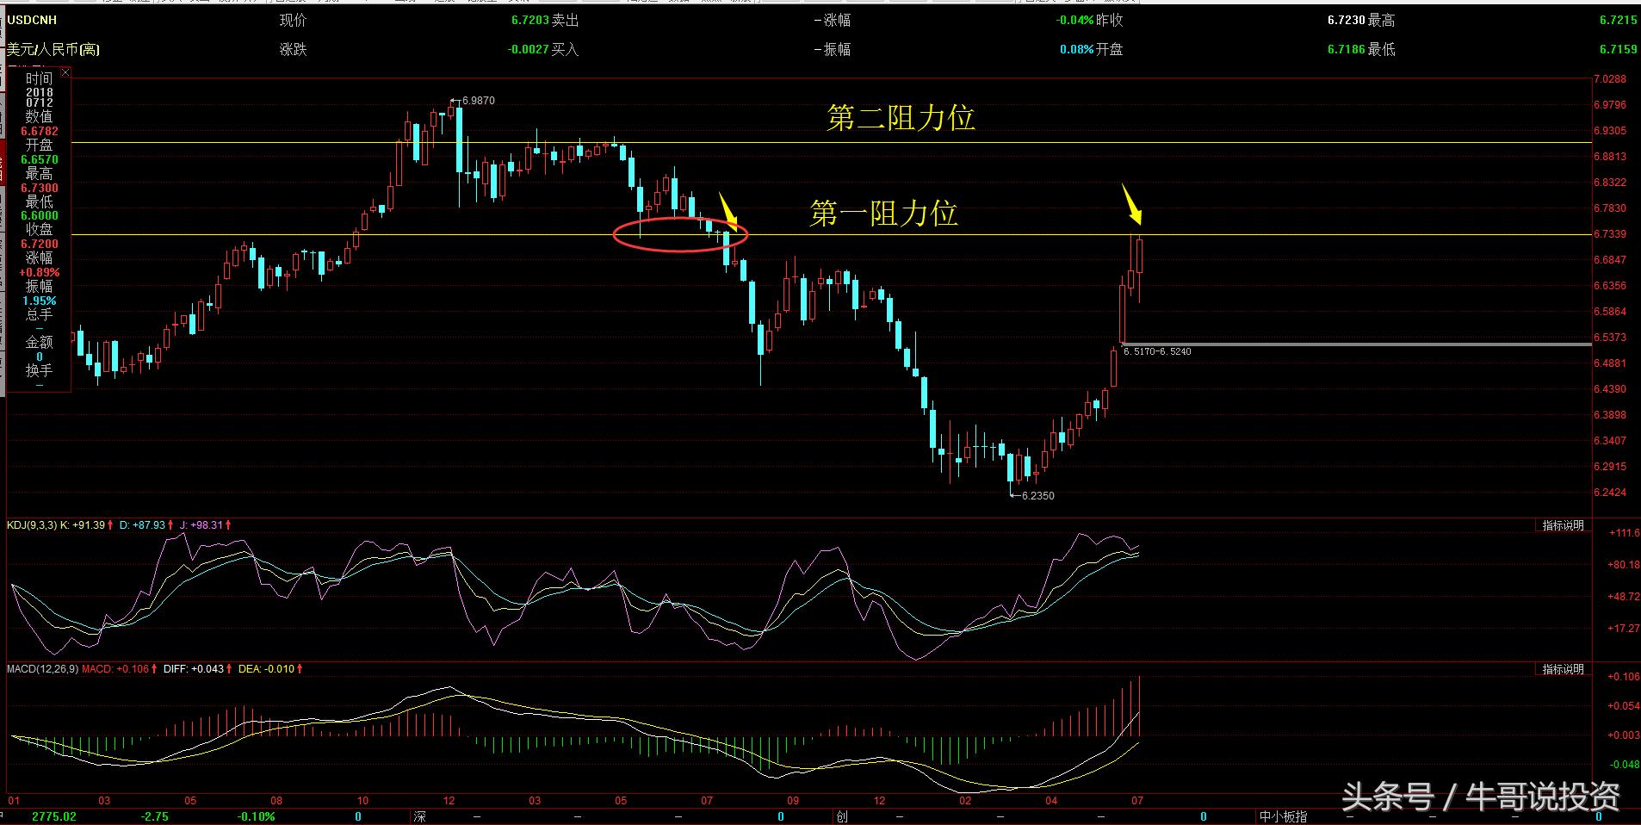Click the 08 month marker on time axis

[276, 801]
